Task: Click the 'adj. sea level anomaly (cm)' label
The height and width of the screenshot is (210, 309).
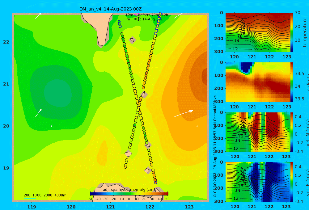Action: point(129,190)
